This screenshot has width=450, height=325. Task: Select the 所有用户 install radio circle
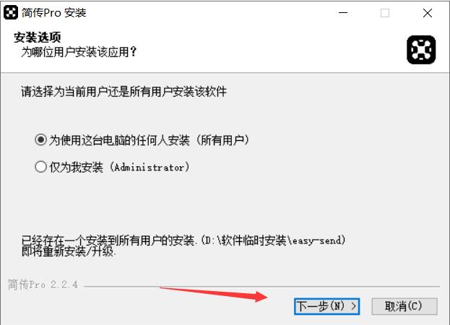click(x=40, y=140)
